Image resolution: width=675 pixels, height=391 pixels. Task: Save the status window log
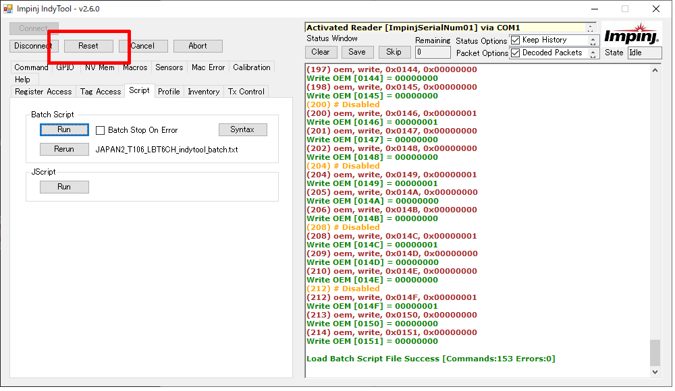click(x=357, y=52)
